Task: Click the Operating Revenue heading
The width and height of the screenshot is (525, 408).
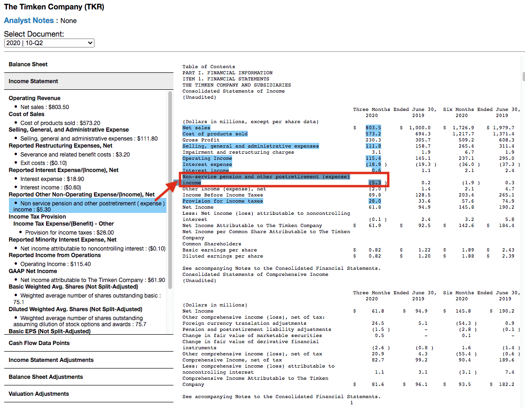Action: pyautogui.click(x=34, y=98)
